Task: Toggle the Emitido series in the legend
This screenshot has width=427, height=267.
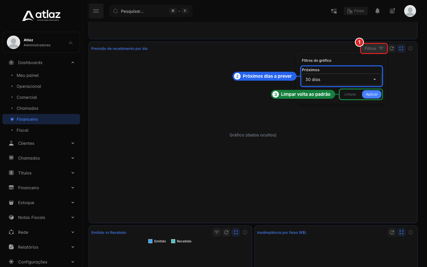Action: 157,241
